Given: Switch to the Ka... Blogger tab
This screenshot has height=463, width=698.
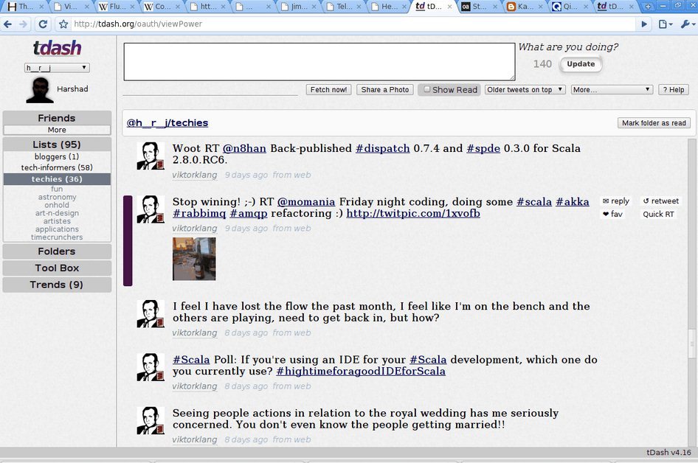Looking at the screenshot, I should coord(525,7).
